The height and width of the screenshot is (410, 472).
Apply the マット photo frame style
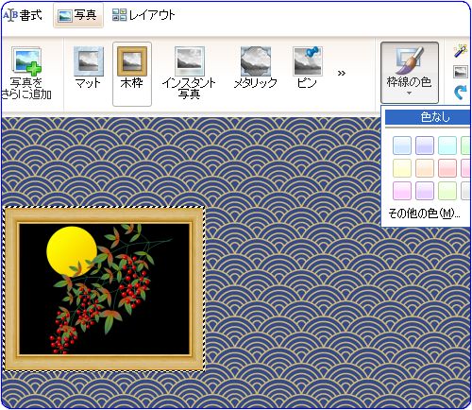tap(88, 67)
